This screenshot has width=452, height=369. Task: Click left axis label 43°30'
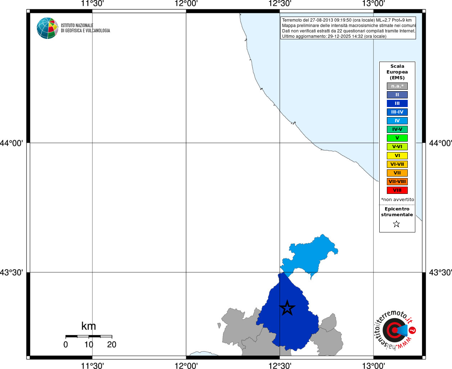coord(12,272)
